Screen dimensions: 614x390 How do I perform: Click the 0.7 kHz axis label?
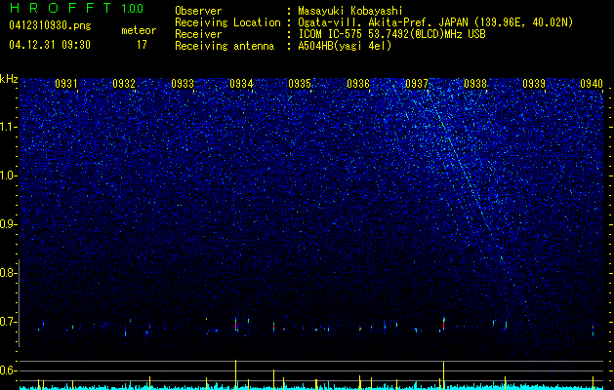(x=8, y=322)
